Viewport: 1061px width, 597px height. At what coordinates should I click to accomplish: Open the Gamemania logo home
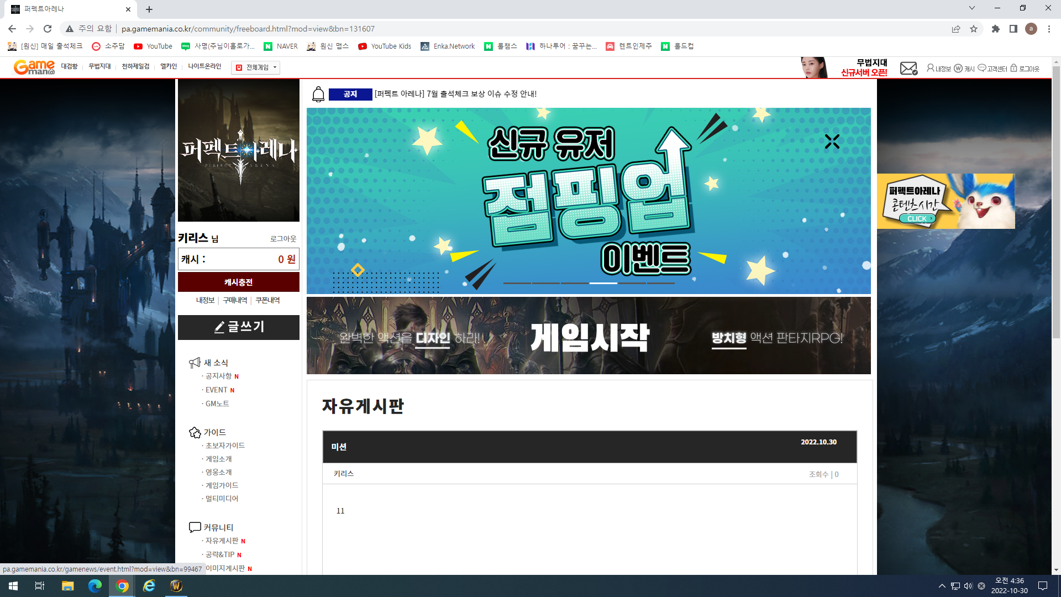34,67
